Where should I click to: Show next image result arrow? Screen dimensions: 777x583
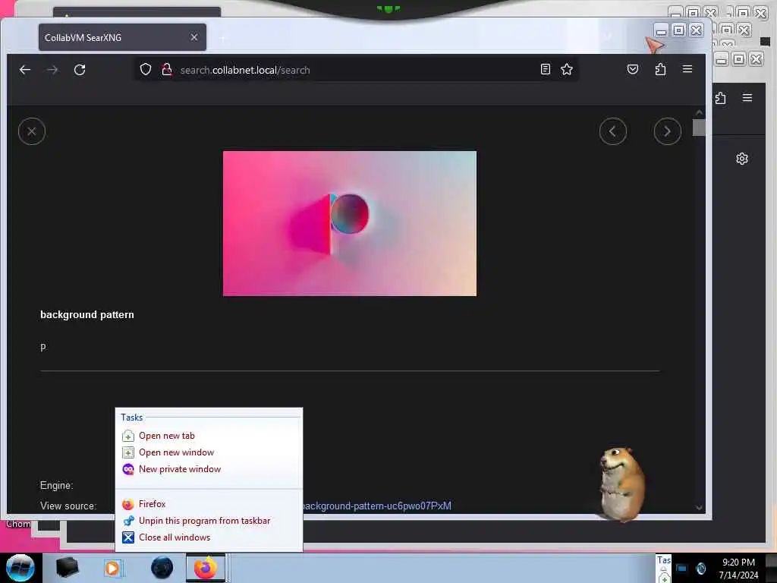668,131
